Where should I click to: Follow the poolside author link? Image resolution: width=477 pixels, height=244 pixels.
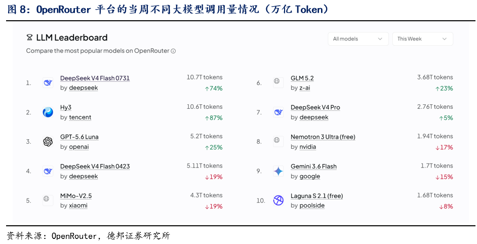(x=312, y=206)
